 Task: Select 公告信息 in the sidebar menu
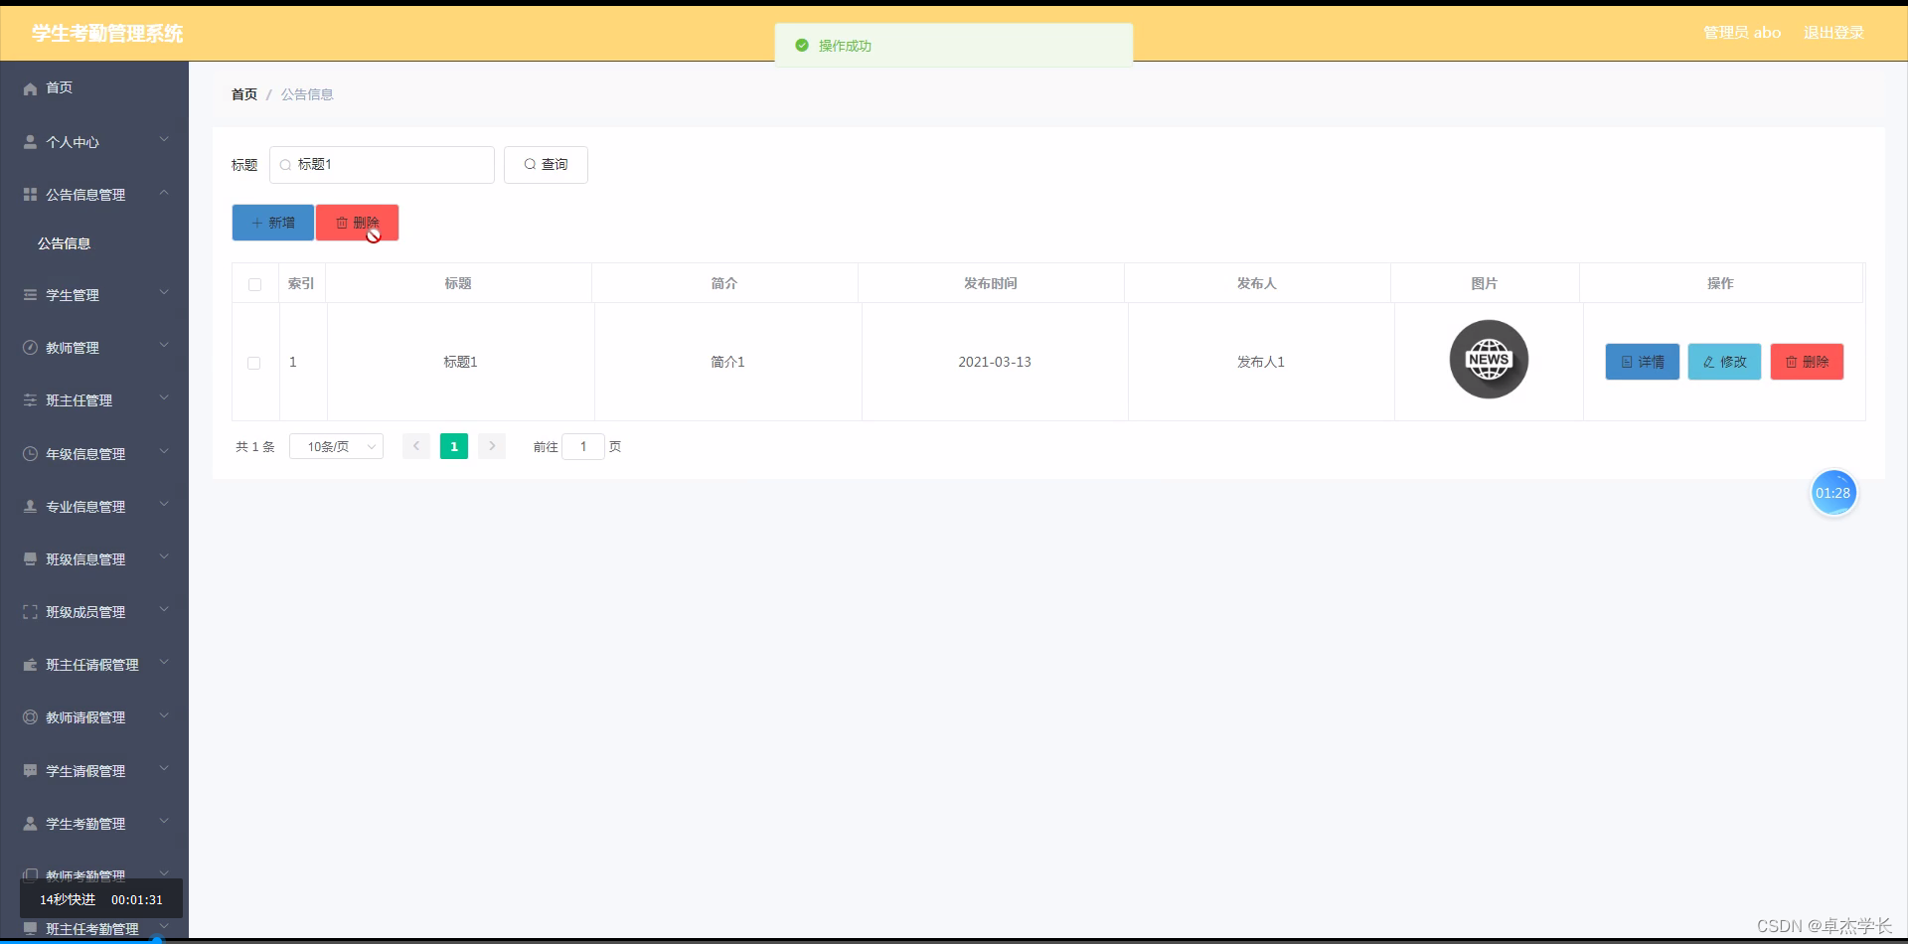64,242
